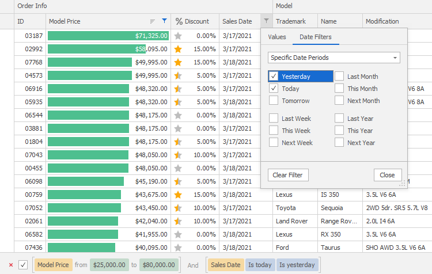Click the Model Price column filter icon
This screenshot has height=274, width=432.
(164, 21)
